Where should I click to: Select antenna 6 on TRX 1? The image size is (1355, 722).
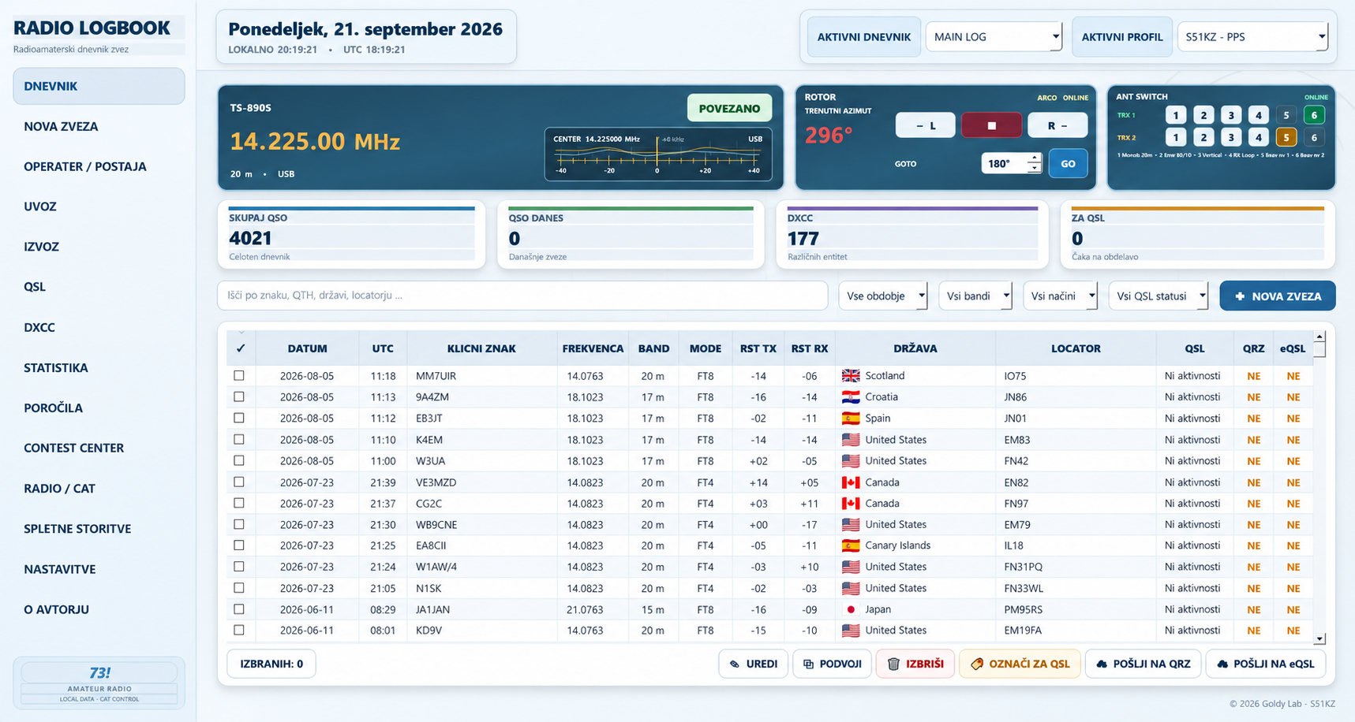(x=1314, y=115)
